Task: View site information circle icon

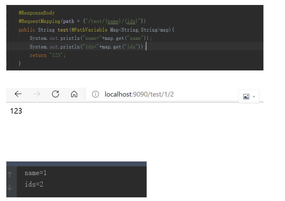Action: pyautogui.click(x=96, y=94)
